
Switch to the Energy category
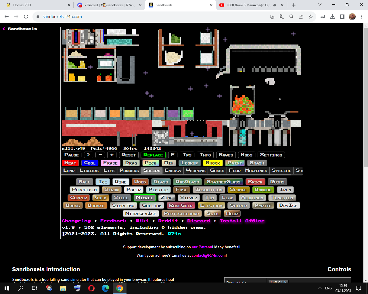click(x=173, y=171)
